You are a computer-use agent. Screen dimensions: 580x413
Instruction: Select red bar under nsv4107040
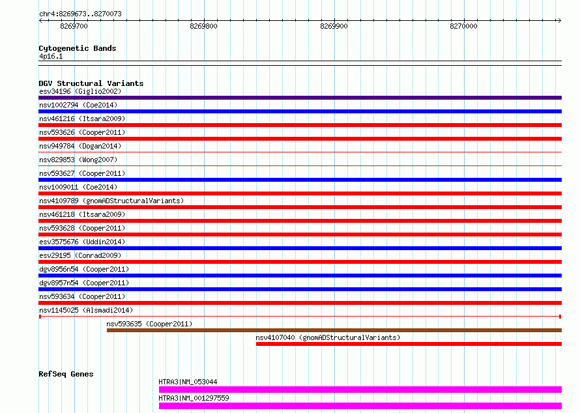409,344
